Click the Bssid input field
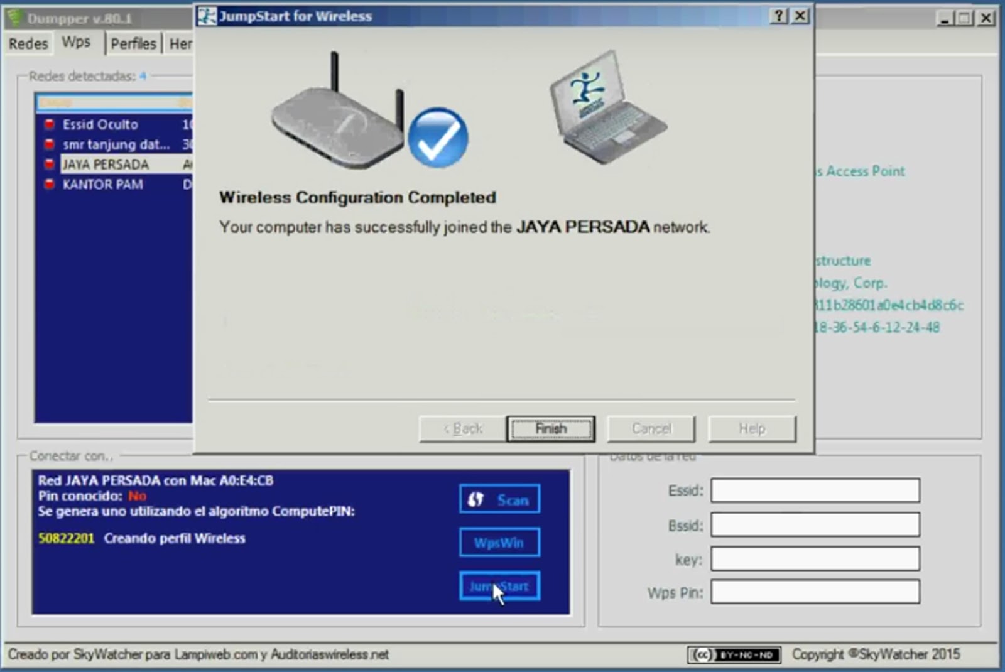The width and height of the screenshot is (1005, 672). coord(815,525)
